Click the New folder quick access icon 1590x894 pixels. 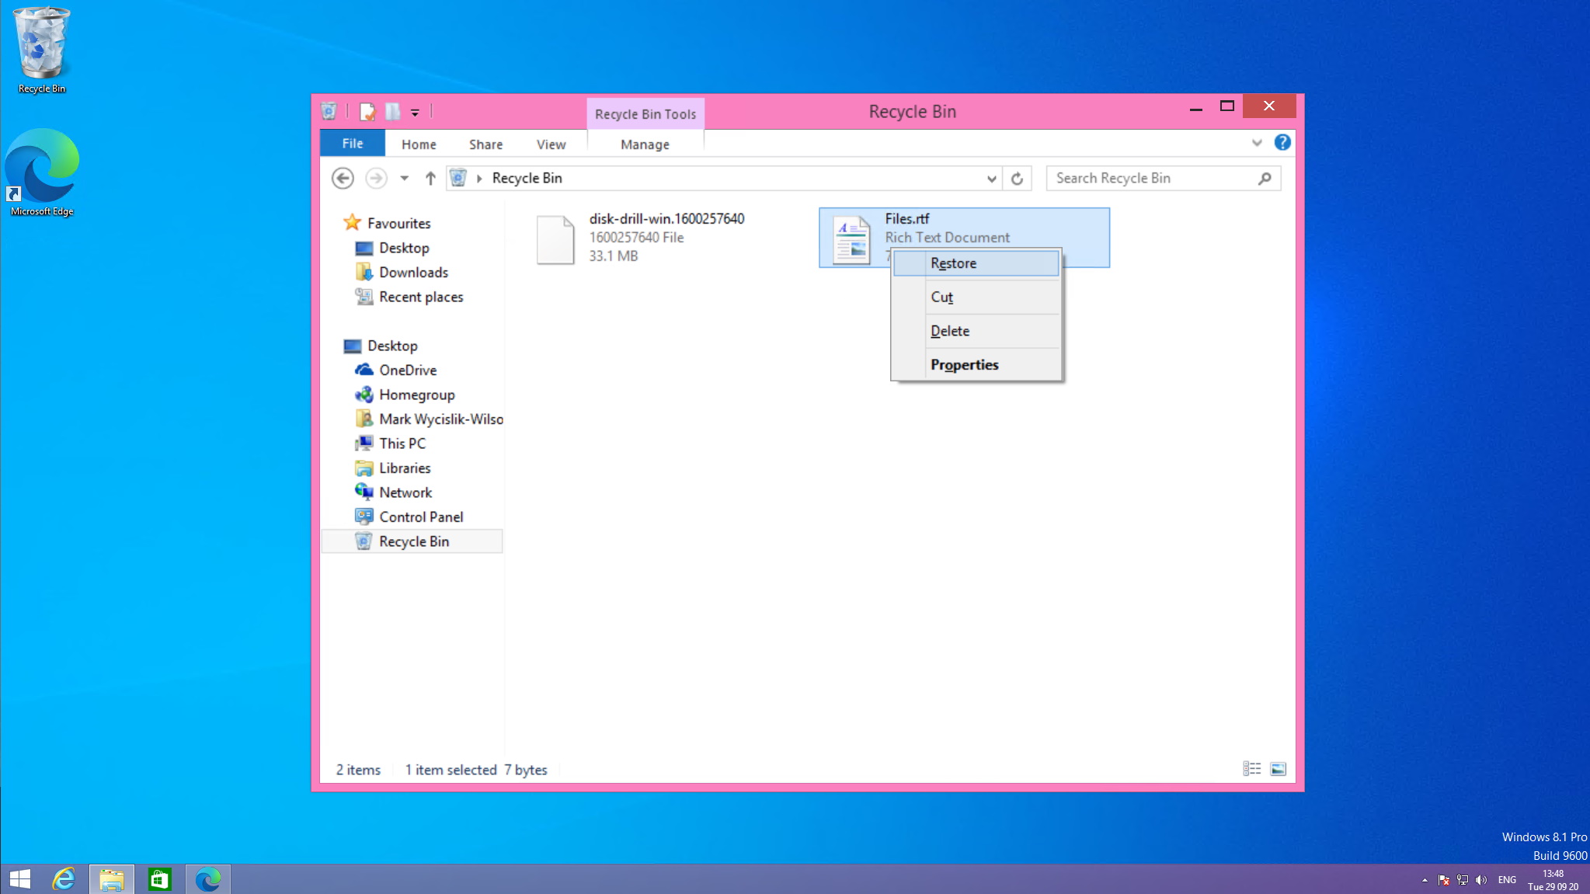click(393, 112)
